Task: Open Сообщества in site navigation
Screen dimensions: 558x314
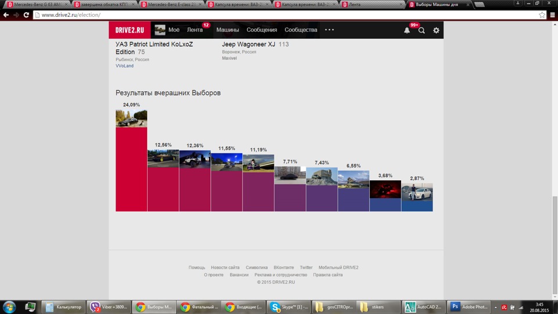Action: point(301,30)
